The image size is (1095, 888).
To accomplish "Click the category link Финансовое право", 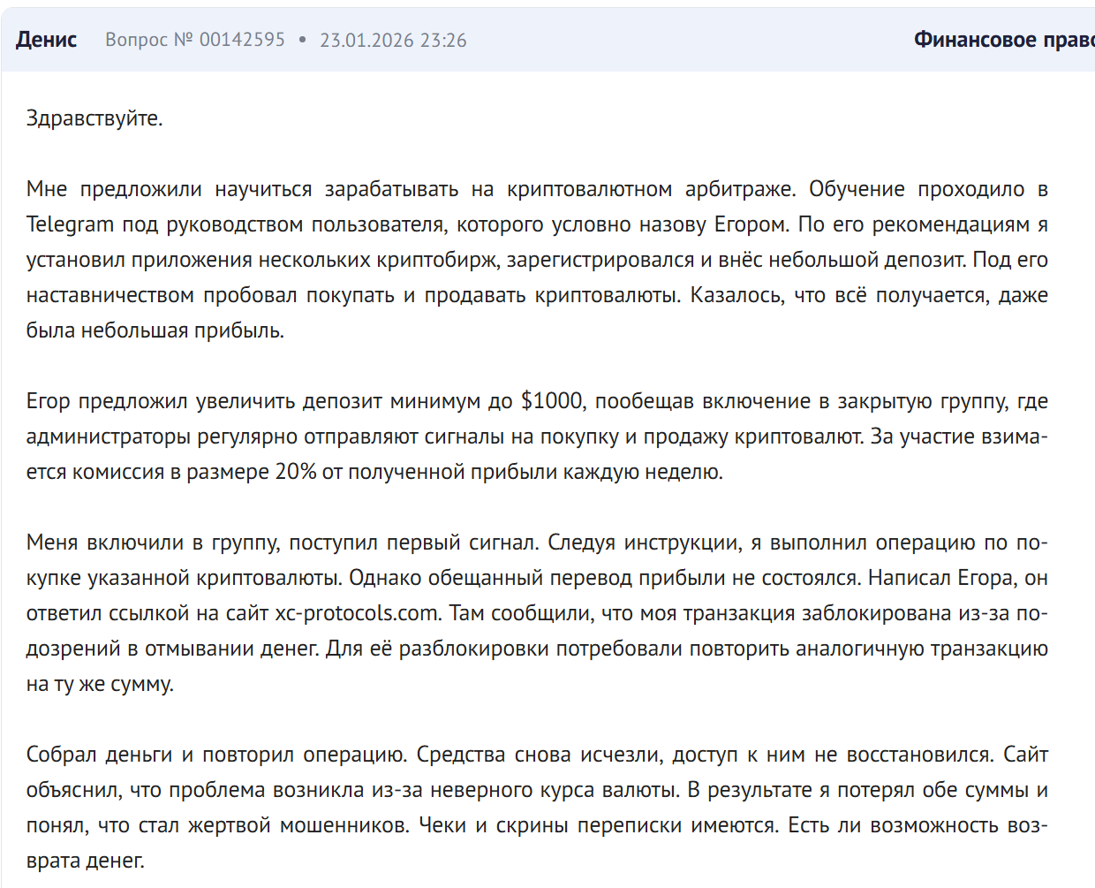I will coord(1002,39).
